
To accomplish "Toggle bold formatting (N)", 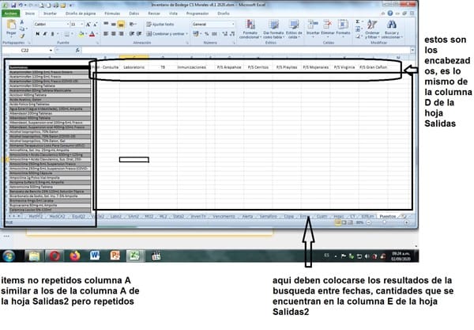I will 38,34.
